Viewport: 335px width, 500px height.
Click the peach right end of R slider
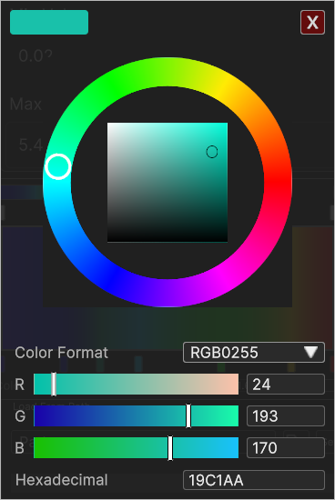click(233, 385)
